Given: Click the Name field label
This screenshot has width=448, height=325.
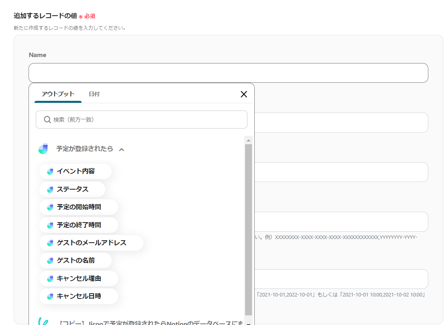Looking at the screenshot, I should click(x=37, y=55).
